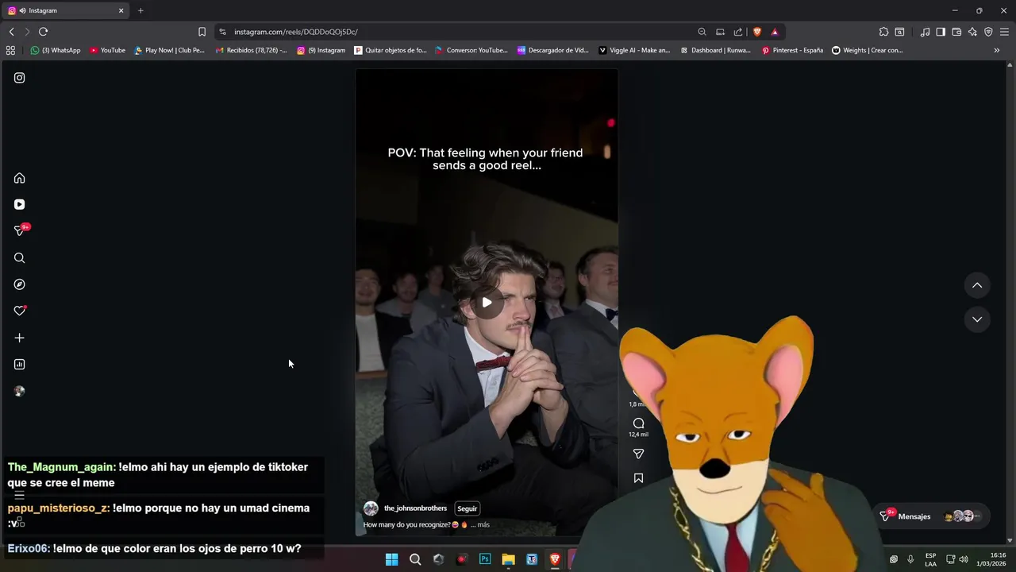Open Brave Shields lion icon
The width and height of the screenshot is (1016, 572).
[x=757, y=32]
